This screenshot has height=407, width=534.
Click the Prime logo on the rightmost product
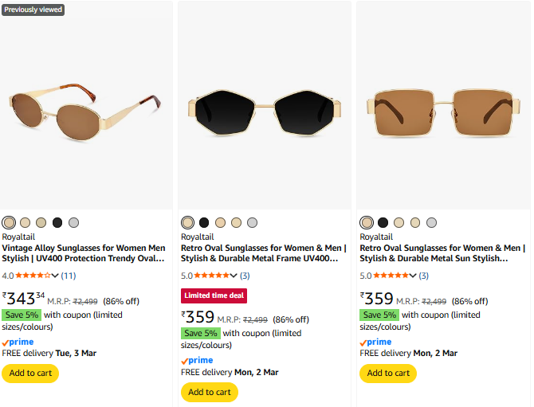click(375, 342)
